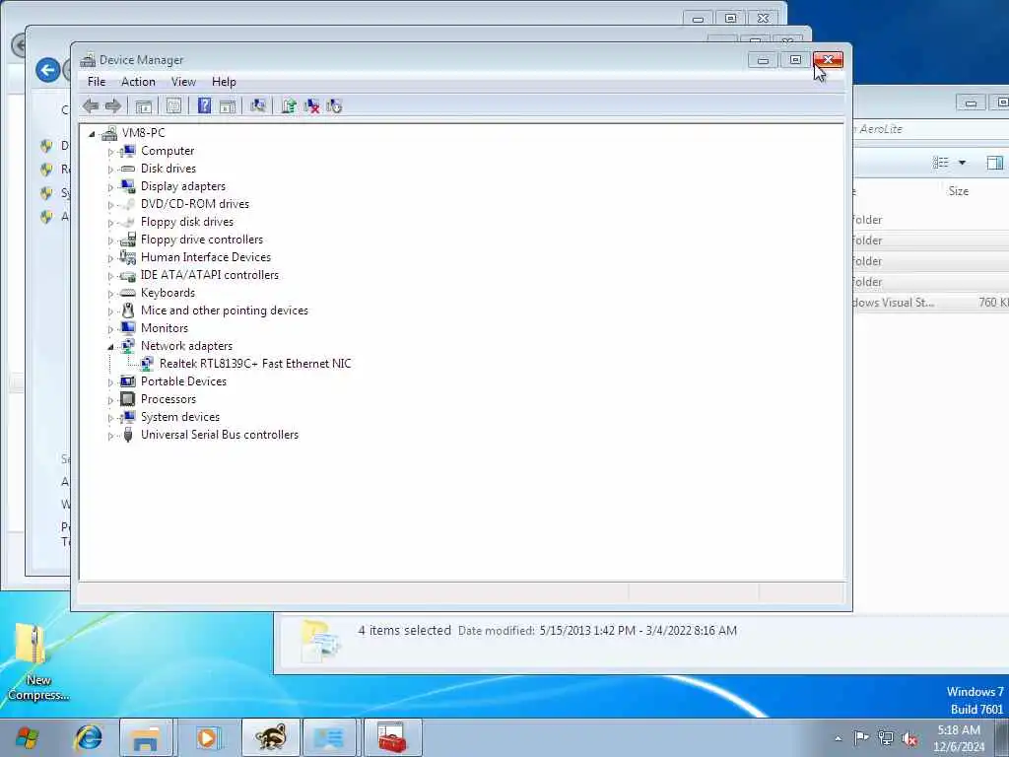Expand the Floppy disk drives category
Screen dimensions: 1009x757
click(x=110, y=223)
